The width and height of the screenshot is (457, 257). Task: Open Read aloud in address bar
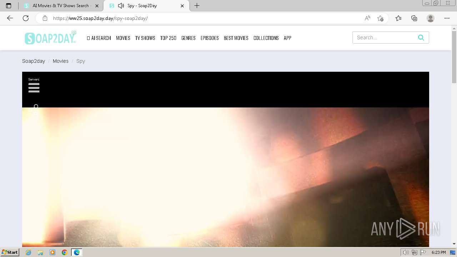tap(367, 18)
